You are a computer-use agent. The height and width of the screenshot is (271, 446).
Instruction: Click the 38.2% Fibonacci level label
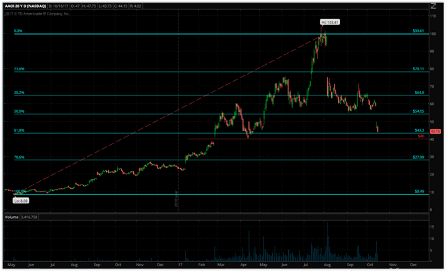(x=19, y=93)
